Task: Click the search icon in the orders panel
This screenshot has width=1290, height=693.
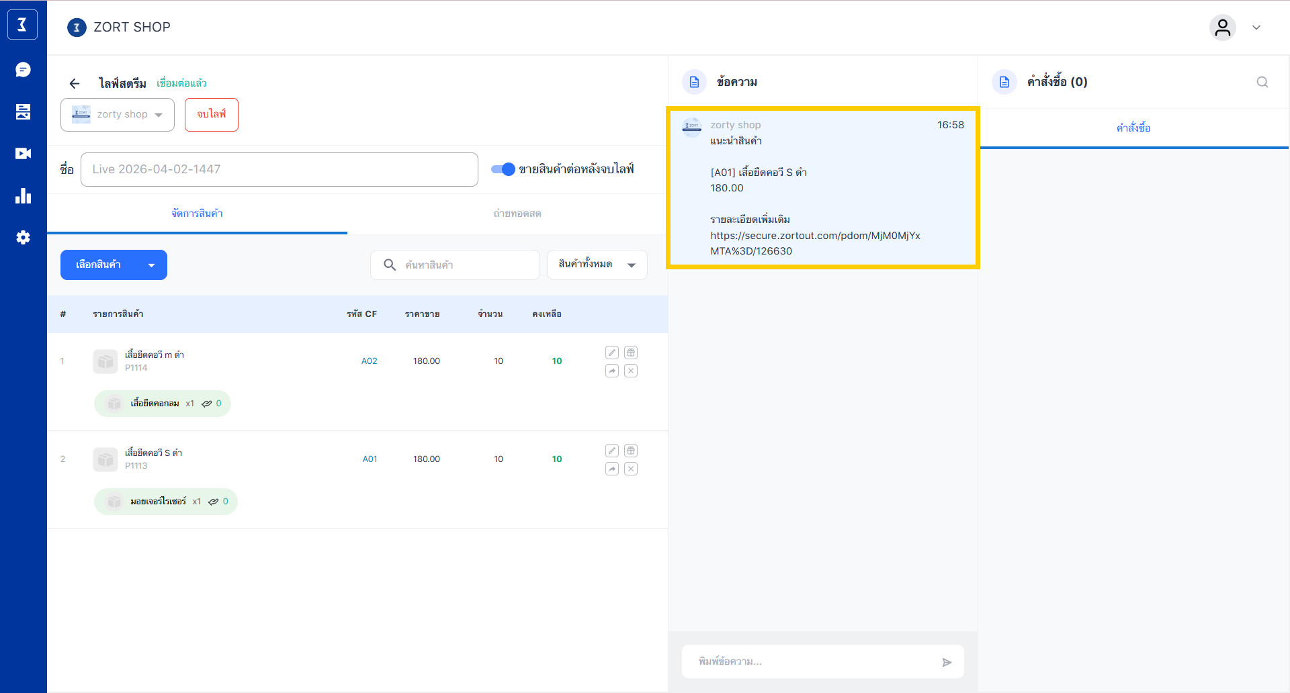Action: pos(1262,82)
